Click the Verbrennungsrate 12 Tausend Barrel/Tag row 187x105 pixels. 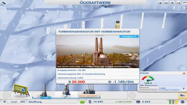(98, 74)
